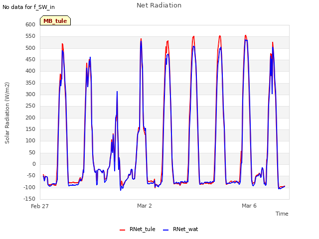Click the 550 y-axis tick label
Image resolution: width=319 pixels, height=239 pixels.
point(30,36)
